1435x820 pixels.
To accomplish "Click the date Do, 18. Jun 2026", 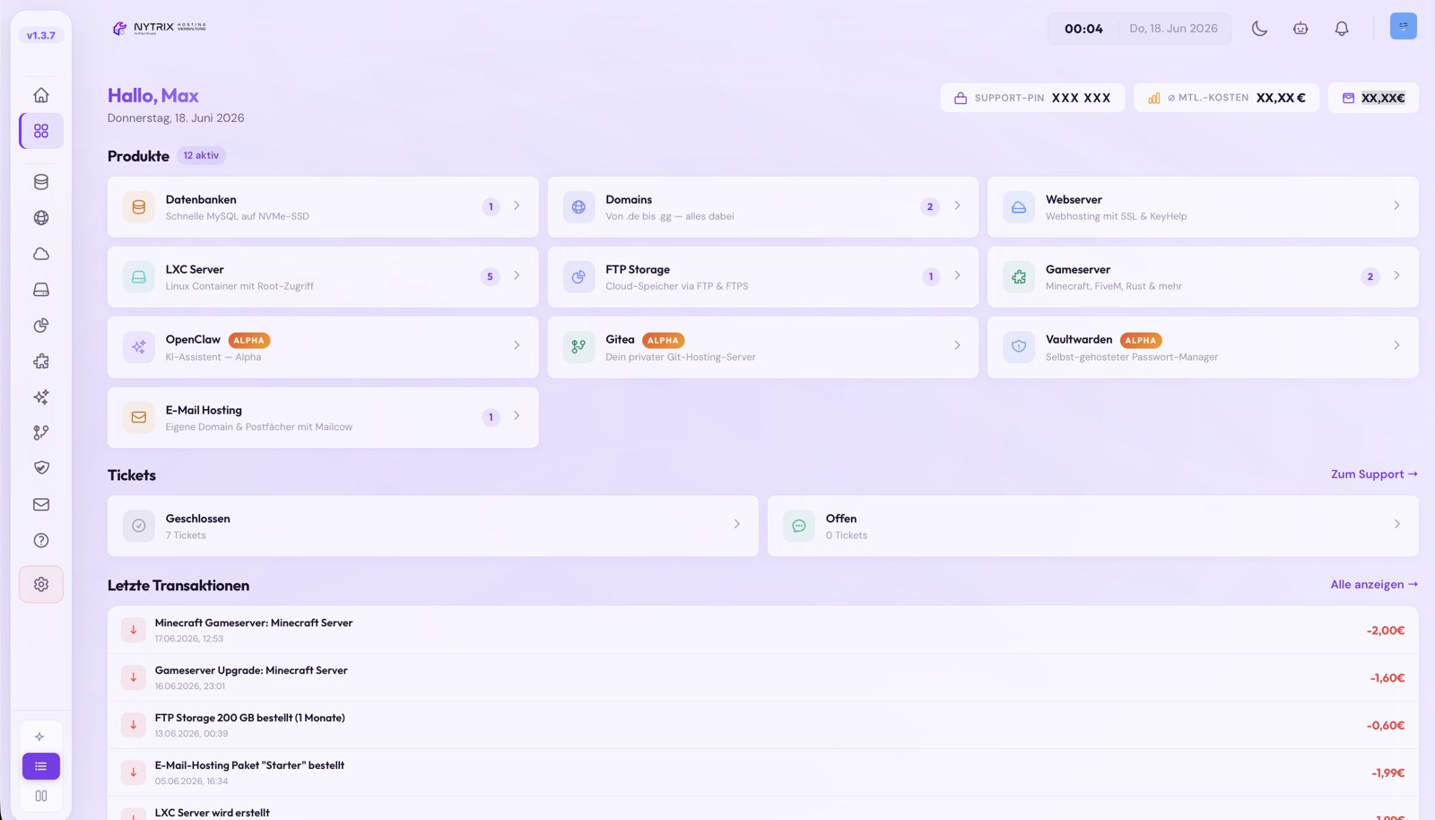I will coord(1173,29).
